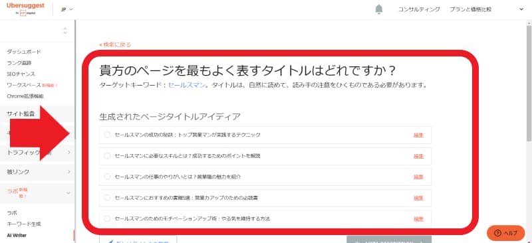Toggle the project selector arrows in sidebar
Image resolution: width=532 pixels, height=243 pixels.
click(x=65, y=31)
